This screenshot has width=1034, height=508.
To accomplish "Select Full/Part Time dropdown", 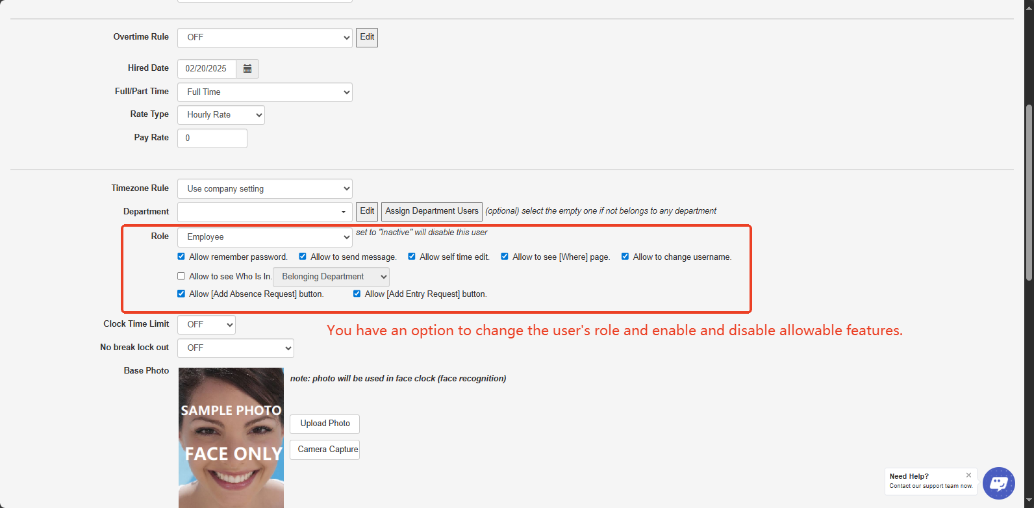I will 264,92.
